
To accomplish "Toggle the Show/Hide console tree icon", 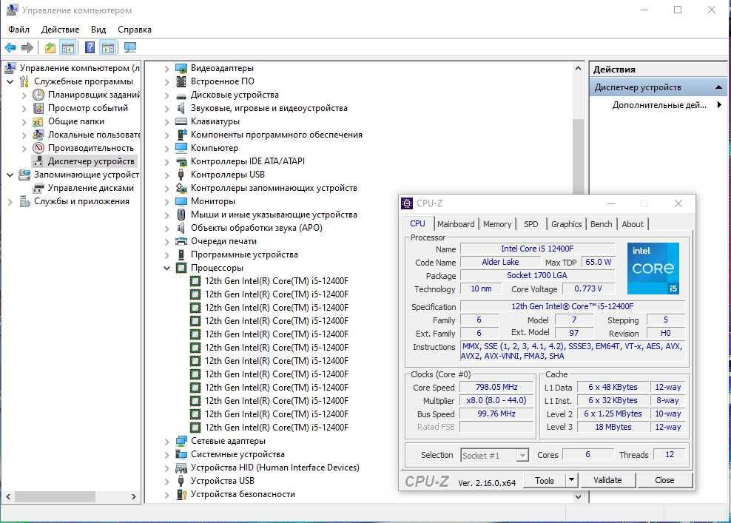I will (x=68, y=47).
